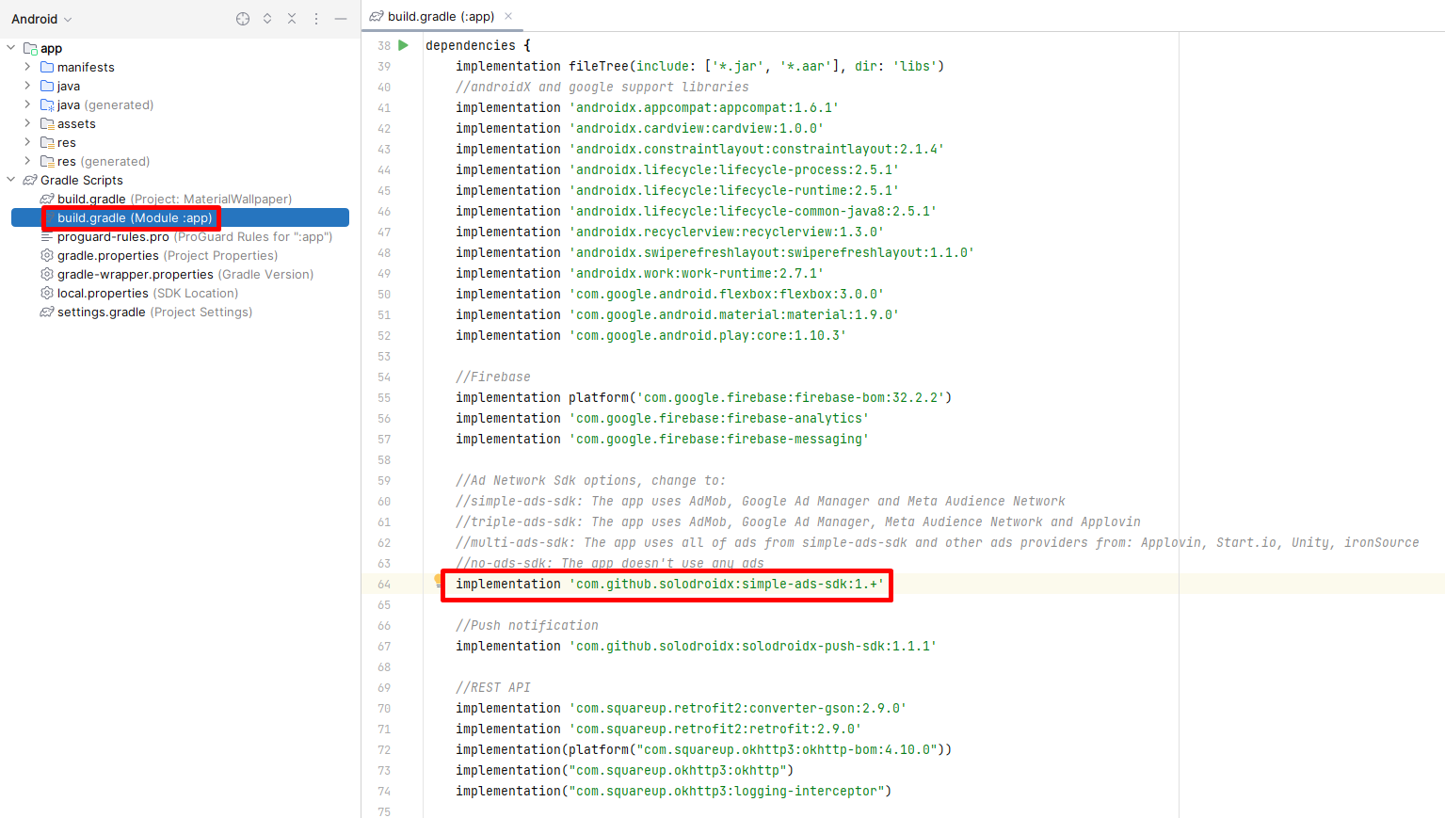Image resolution: width=1445 pixels, height=818 pixels.
Task: Click green run arrow beside dependencies line
Action: [404, 45]
